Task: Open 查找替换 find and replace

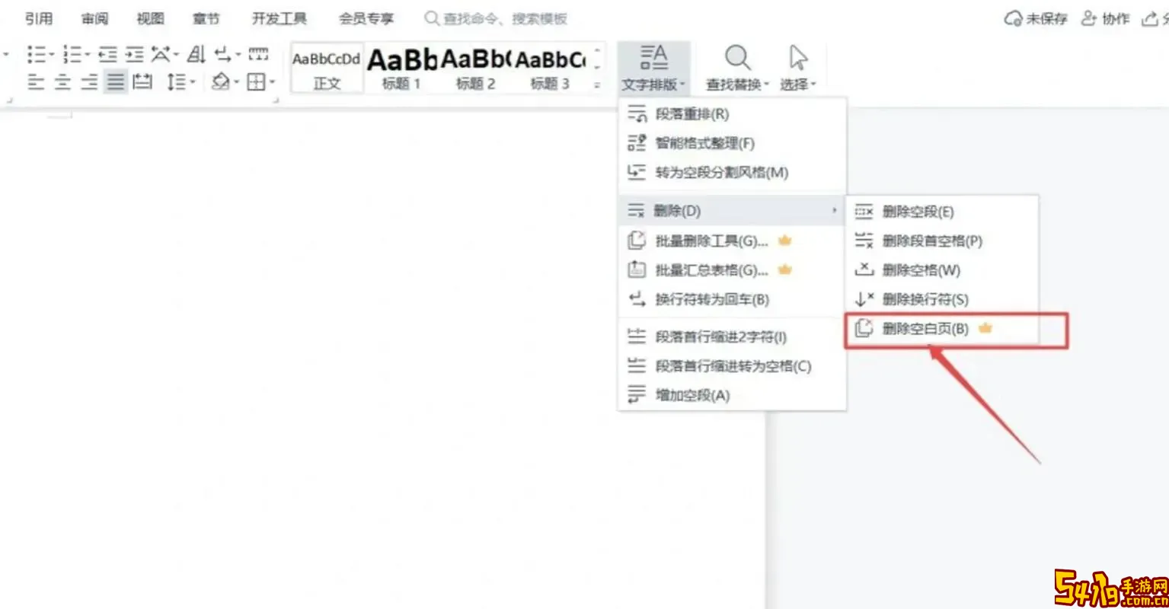Action: pyautogui.click(x=737, y=68)
